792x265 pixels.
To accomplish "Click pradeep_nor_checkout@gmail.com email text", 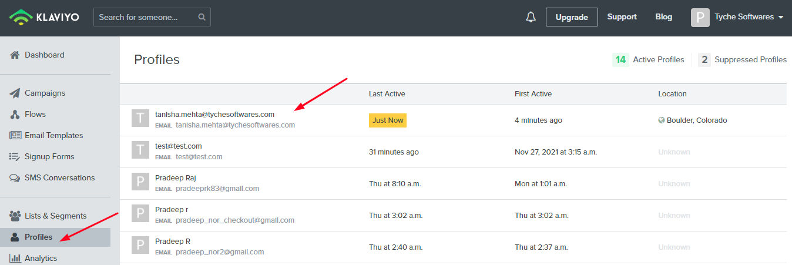I will pyautogui.click(x=235, y=220).
